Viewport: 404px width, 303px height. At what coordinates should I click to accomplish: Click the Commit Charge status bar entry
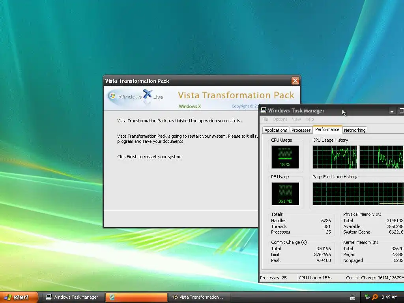point(375,278)
